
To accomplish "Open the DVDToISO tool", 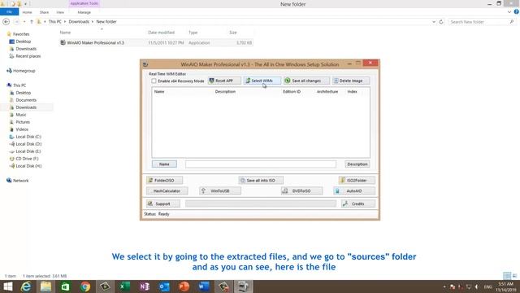I will [301, 191].
